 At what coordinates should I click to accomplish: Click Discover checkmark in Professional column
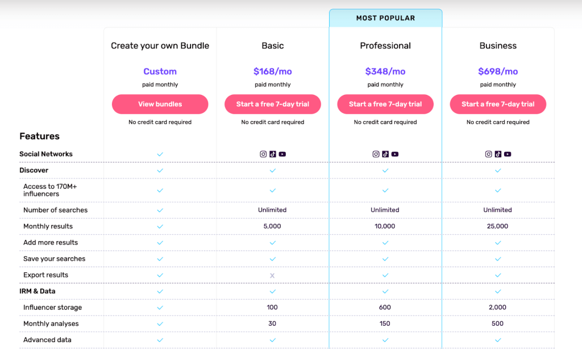(385, 171)
